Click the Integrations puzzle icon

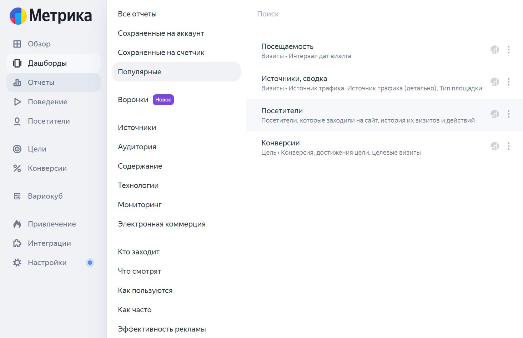coord(17,243)
